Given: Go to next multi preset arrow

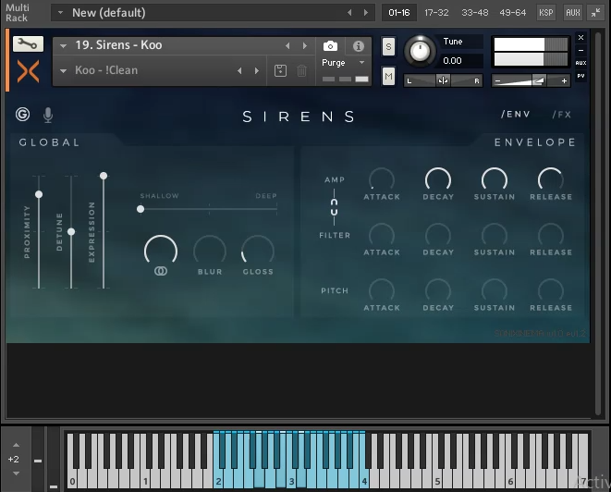Looking at the screenshot, I should coord(366,12).
